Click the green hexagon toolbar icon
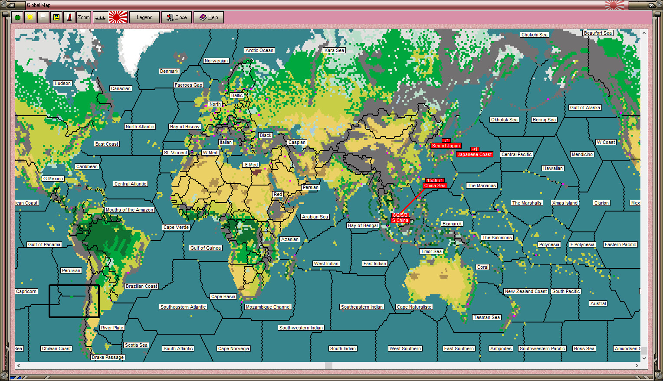The height and width of the screenshot is (381, 663). pyautogui.click(x=17, y=17)
